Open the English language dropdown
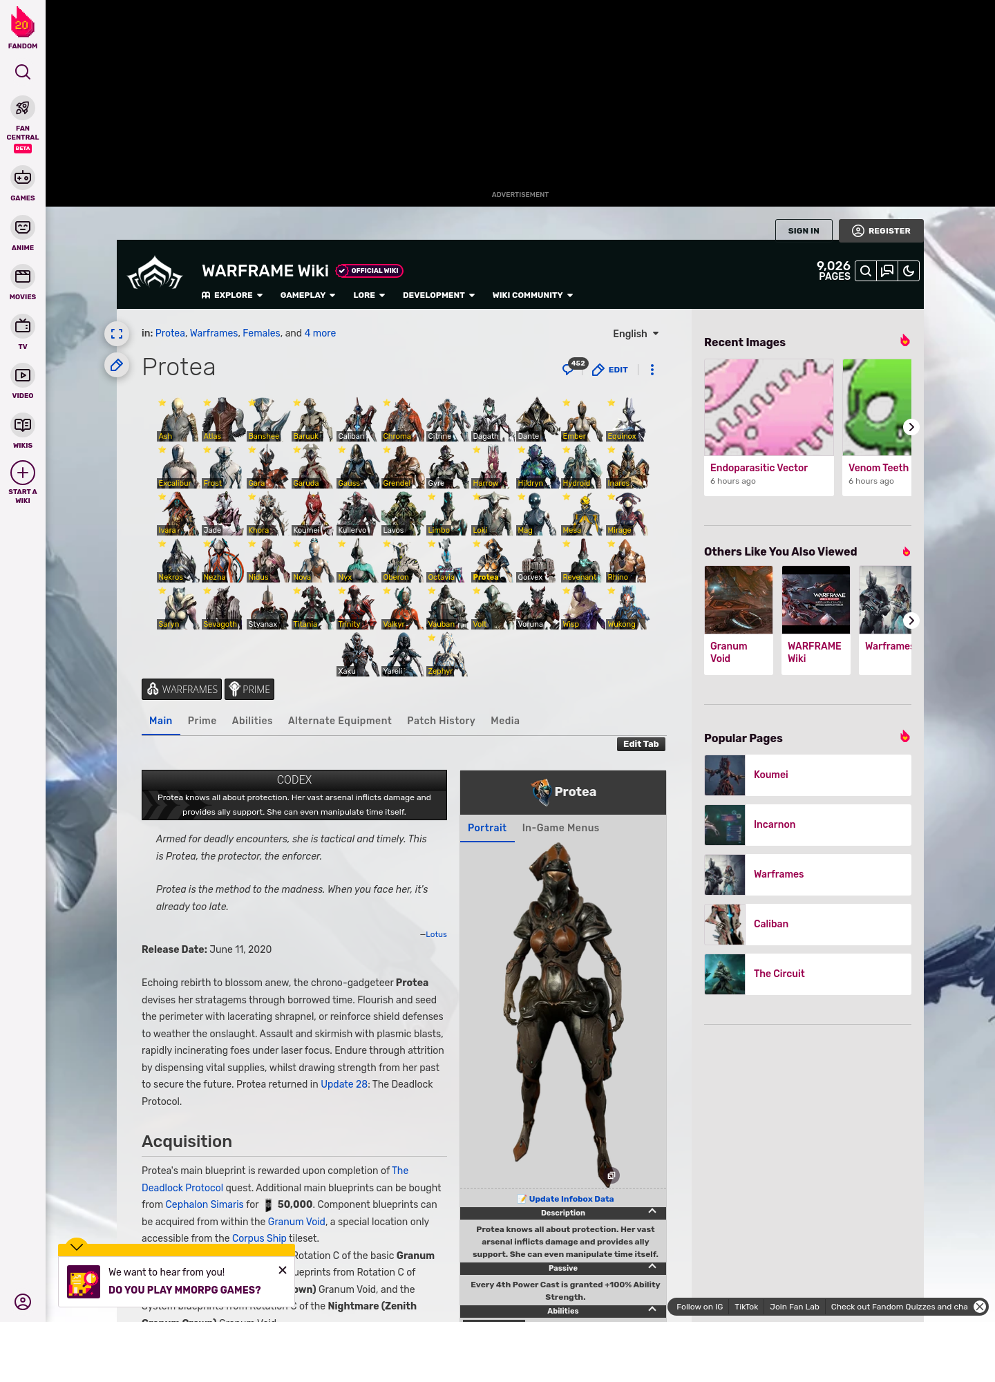This screenshot has height=1382, width=995. pos(636,334)
